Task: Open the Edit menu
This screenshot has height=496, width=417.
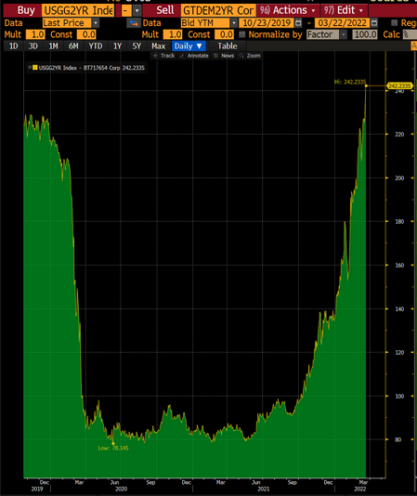Action: 344,10
